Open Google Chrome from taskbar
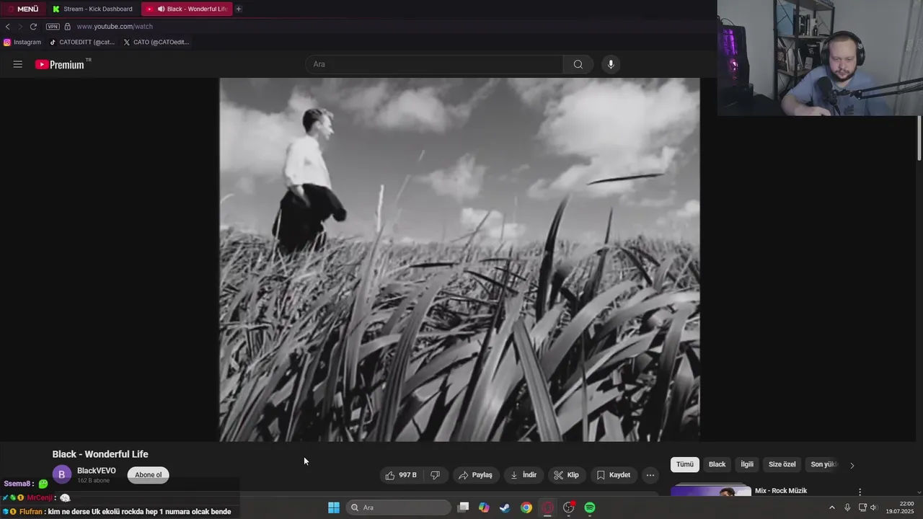This screenshot has width=923, height=519. click(x=526, y=507)
